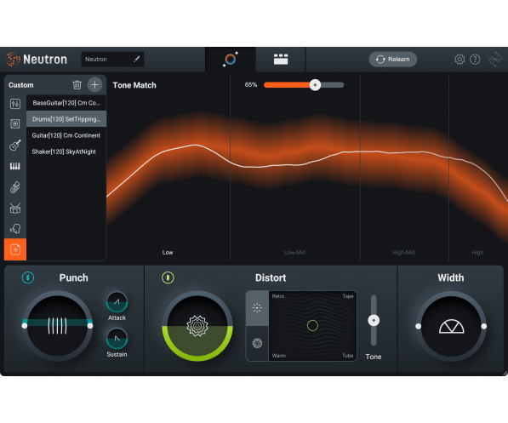Select the guitar category icon

[15, 146]
